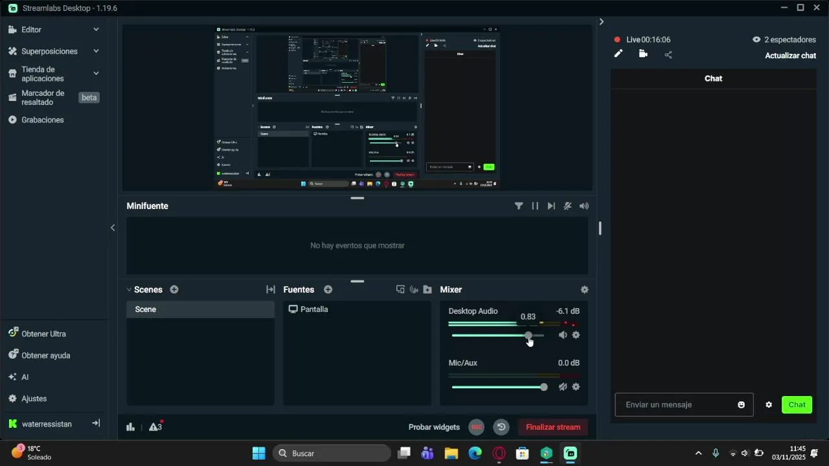Toggle Minifuente alerts mute wand icon
829x466 pixels.
567,206
